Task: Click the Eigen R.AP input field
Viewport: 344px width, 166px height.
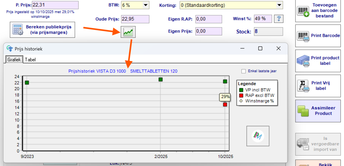Action: click(x=208, y=19)
